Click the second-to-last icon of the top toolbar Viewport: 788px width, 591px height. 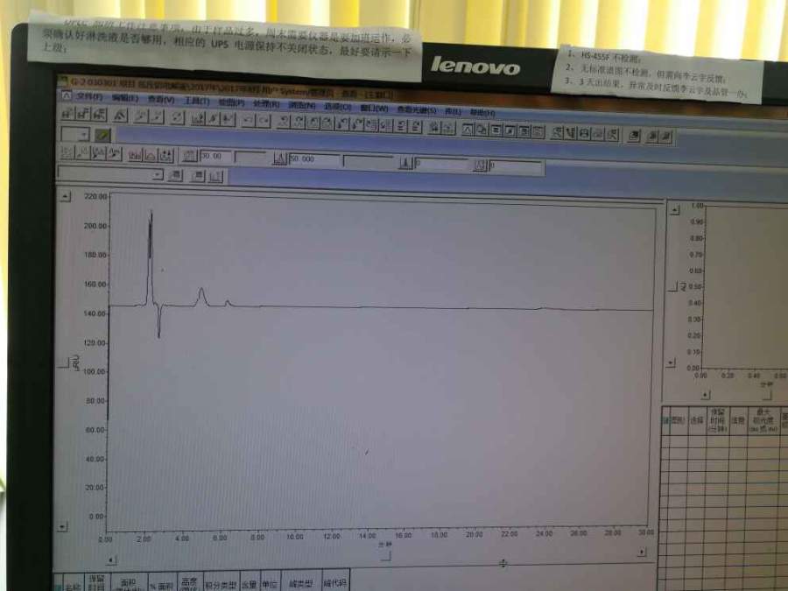pyautogui.click(x=651, y=136)
